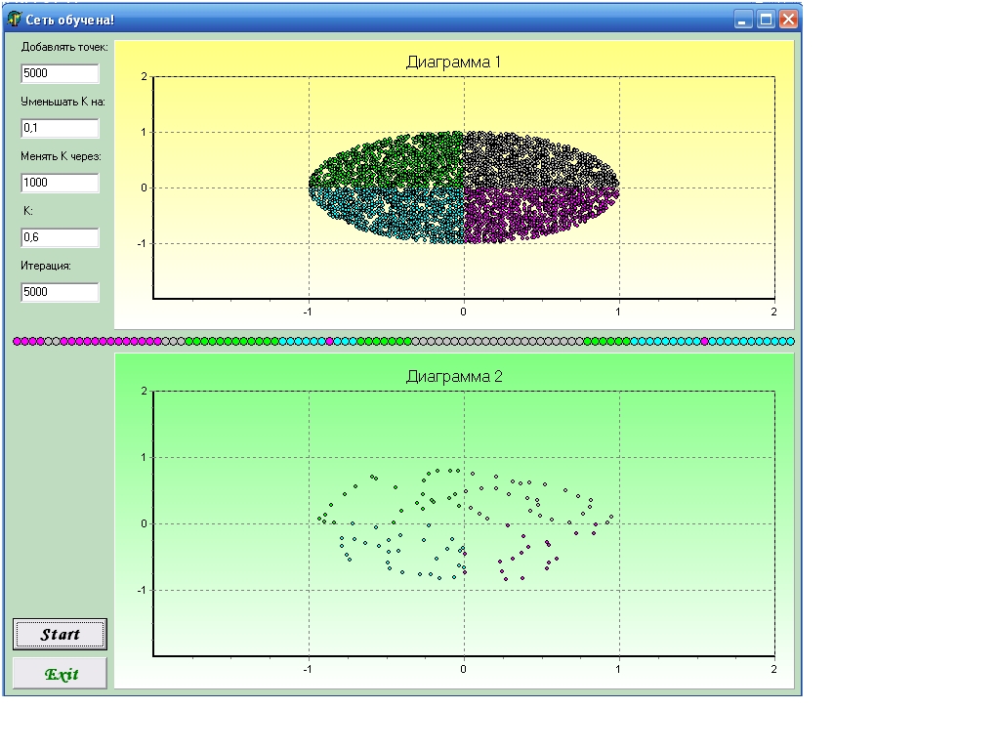Click the Уменьшать К на field showing 0,1
1000x750 pixels.
[x=60, y=128]
